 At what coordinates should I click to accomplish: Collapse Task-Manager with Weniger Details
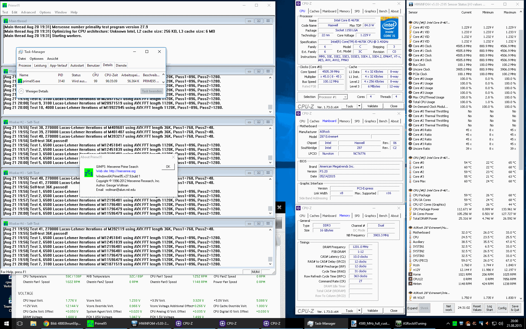(x=34, y=91)
